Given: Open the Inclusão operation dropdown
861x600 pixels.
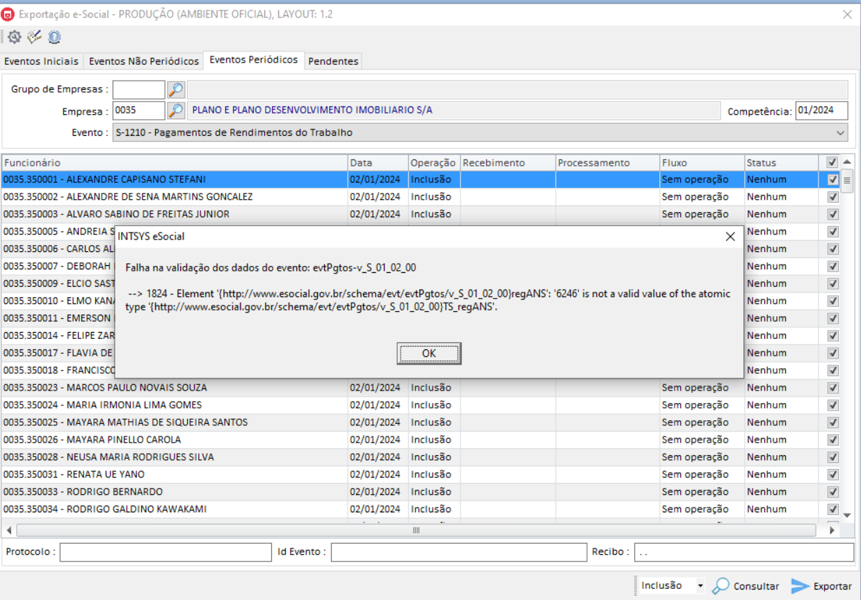Looking at the screenshot, I should (700, 586).
